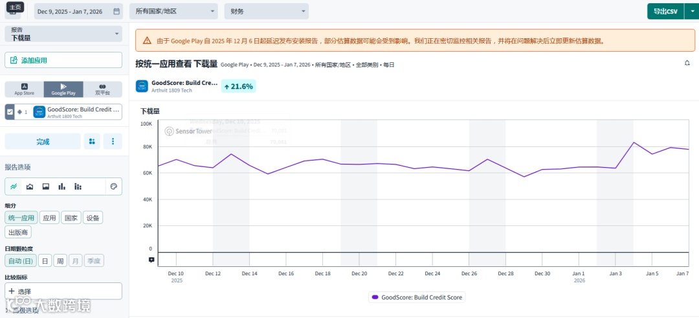This screenshot has height=318, width=699.
Task: Choose 日 date granularity
Action: tap(45, 260)
